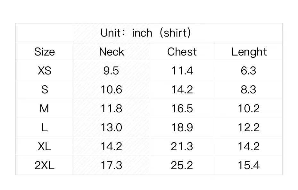
Task: Select the XS size row label
Action: click(45, 71)
